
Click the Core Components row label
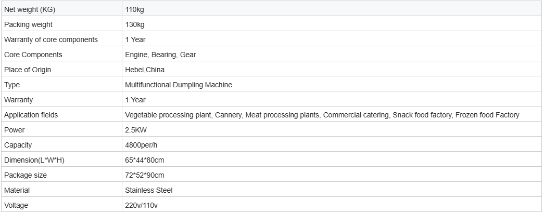pyautogui.click(x=33, y=55)
